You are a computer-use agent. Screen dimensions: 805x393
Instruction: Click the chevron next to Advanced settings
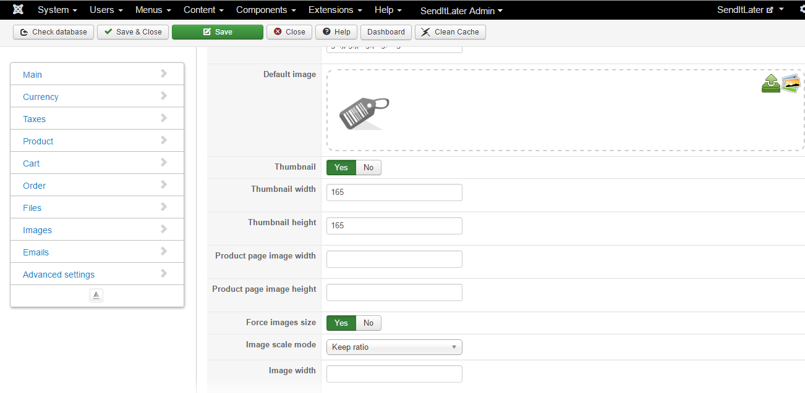[x=164, y=273]
